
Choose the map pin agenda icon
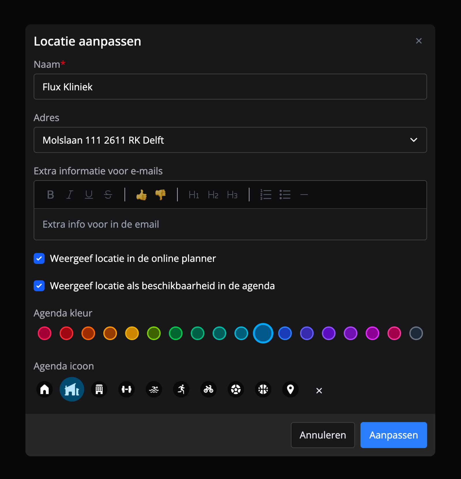[290, 389]
